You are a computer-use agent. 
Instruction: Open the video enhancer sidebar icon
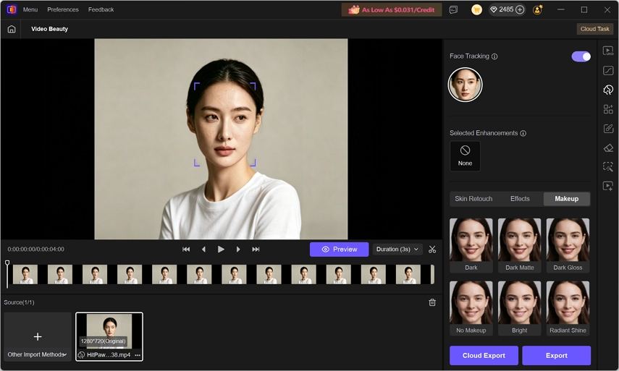(608, 51)
